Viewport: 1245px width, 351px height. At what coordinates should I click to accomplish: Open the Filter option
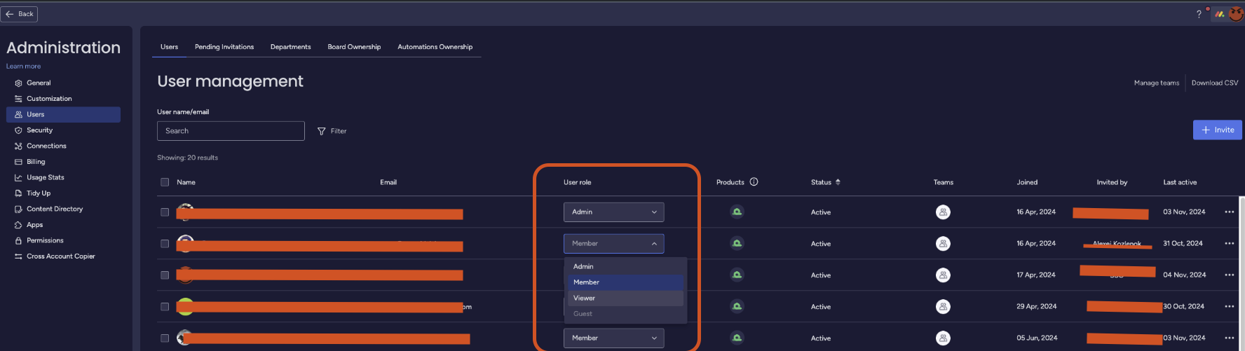332,131
